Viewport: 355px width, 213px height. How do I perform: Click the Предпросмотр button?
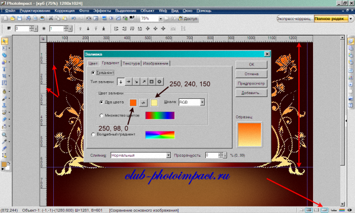(x=251, y=83)
